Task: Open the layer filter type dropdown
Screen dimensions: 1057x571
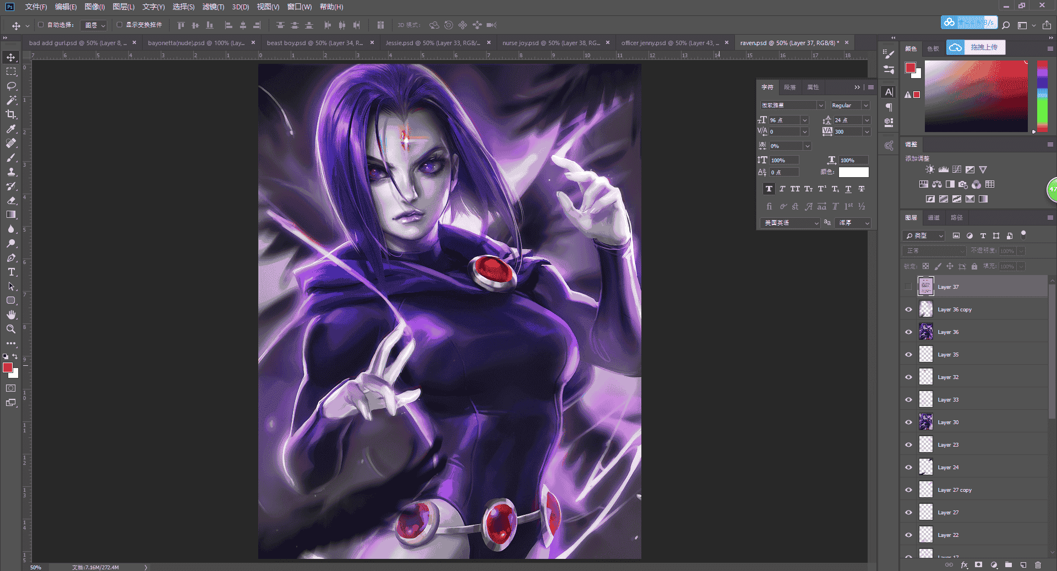Action: click(x=924, y=235)
